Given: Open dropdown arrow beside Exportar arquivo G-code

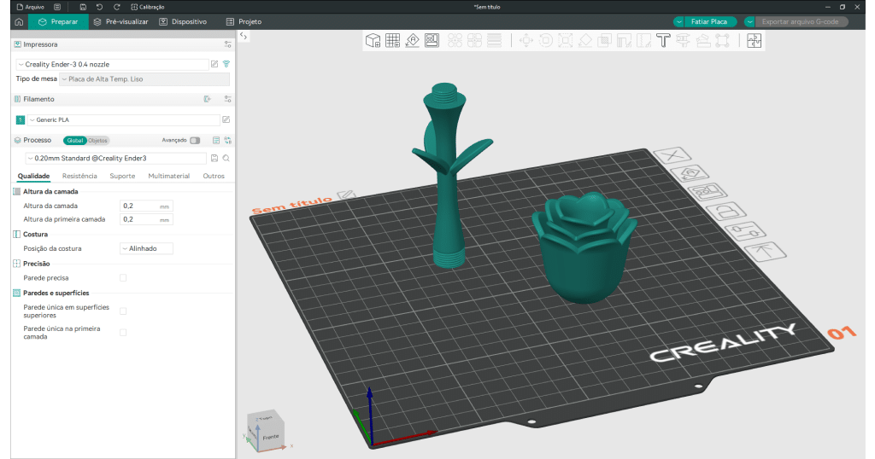Looking at the screenshot, I should click(x=749, y=21).
